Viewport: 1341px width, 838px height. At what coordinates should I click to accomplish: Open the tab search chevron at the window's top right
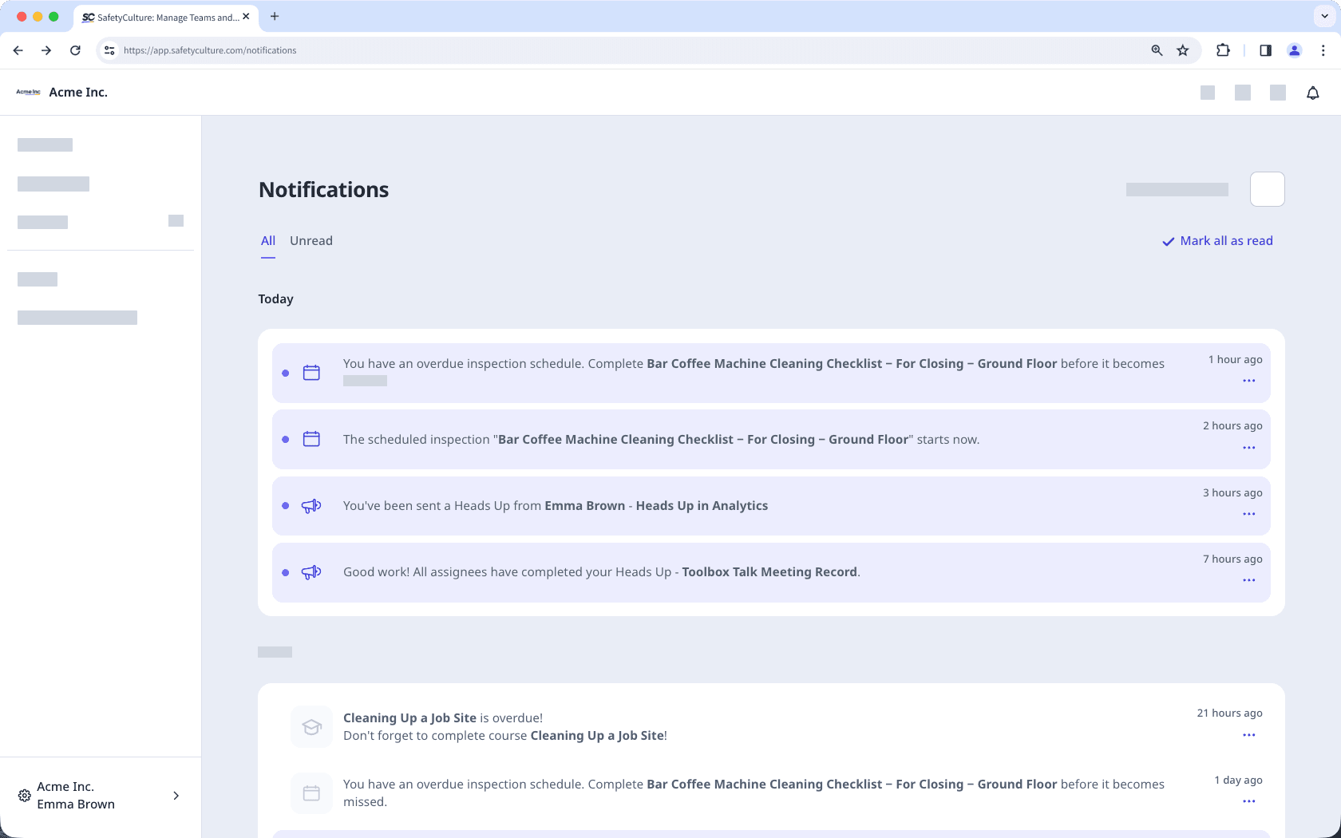click(1323, 16)
